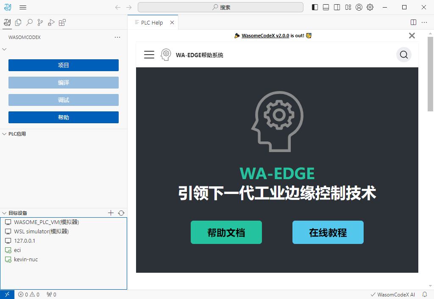The image size is (434, 299).
Task: Split the editor to the right
Action: tap(413, 22)
